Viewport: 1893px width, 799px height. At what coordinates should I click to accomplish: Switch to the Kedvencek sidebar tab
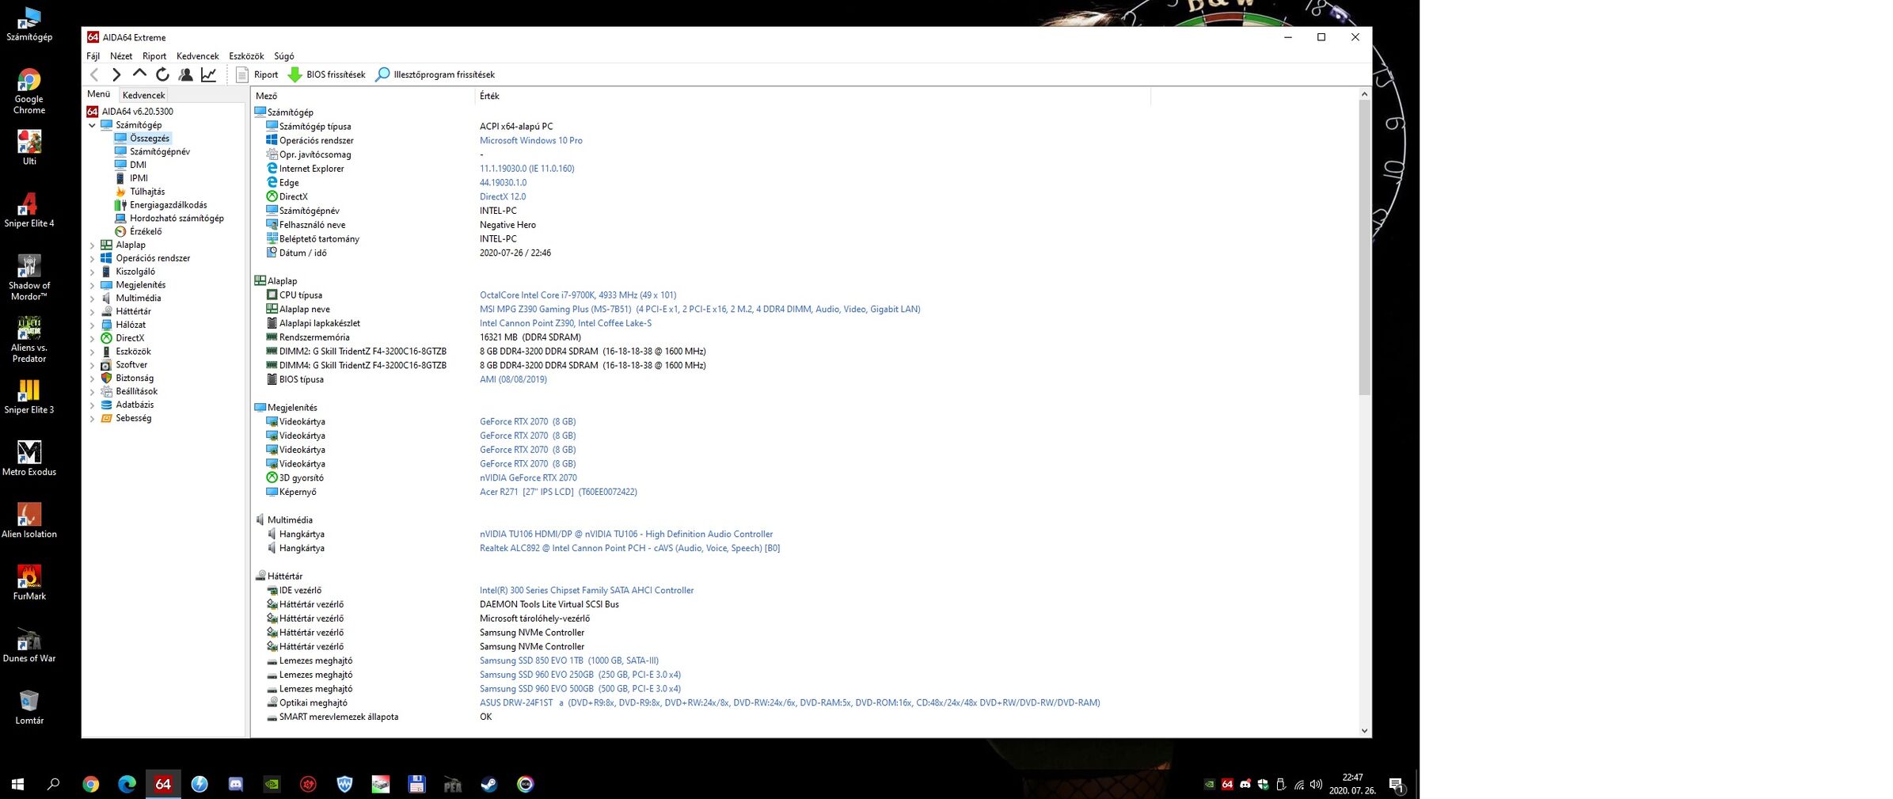[x=143, y=95]
